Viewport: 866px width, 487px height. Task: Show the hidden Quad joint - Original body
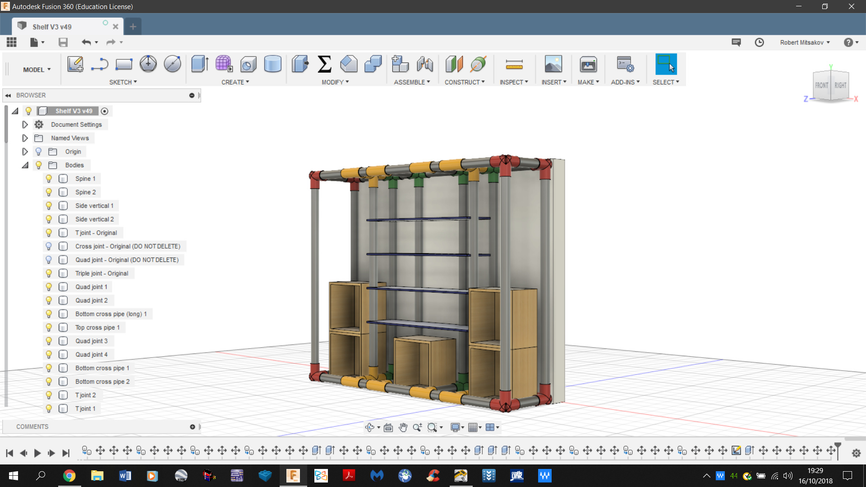pyautogui.click(x=49, y=260)
